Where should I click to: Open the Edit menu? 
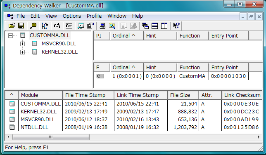point(35,16)
